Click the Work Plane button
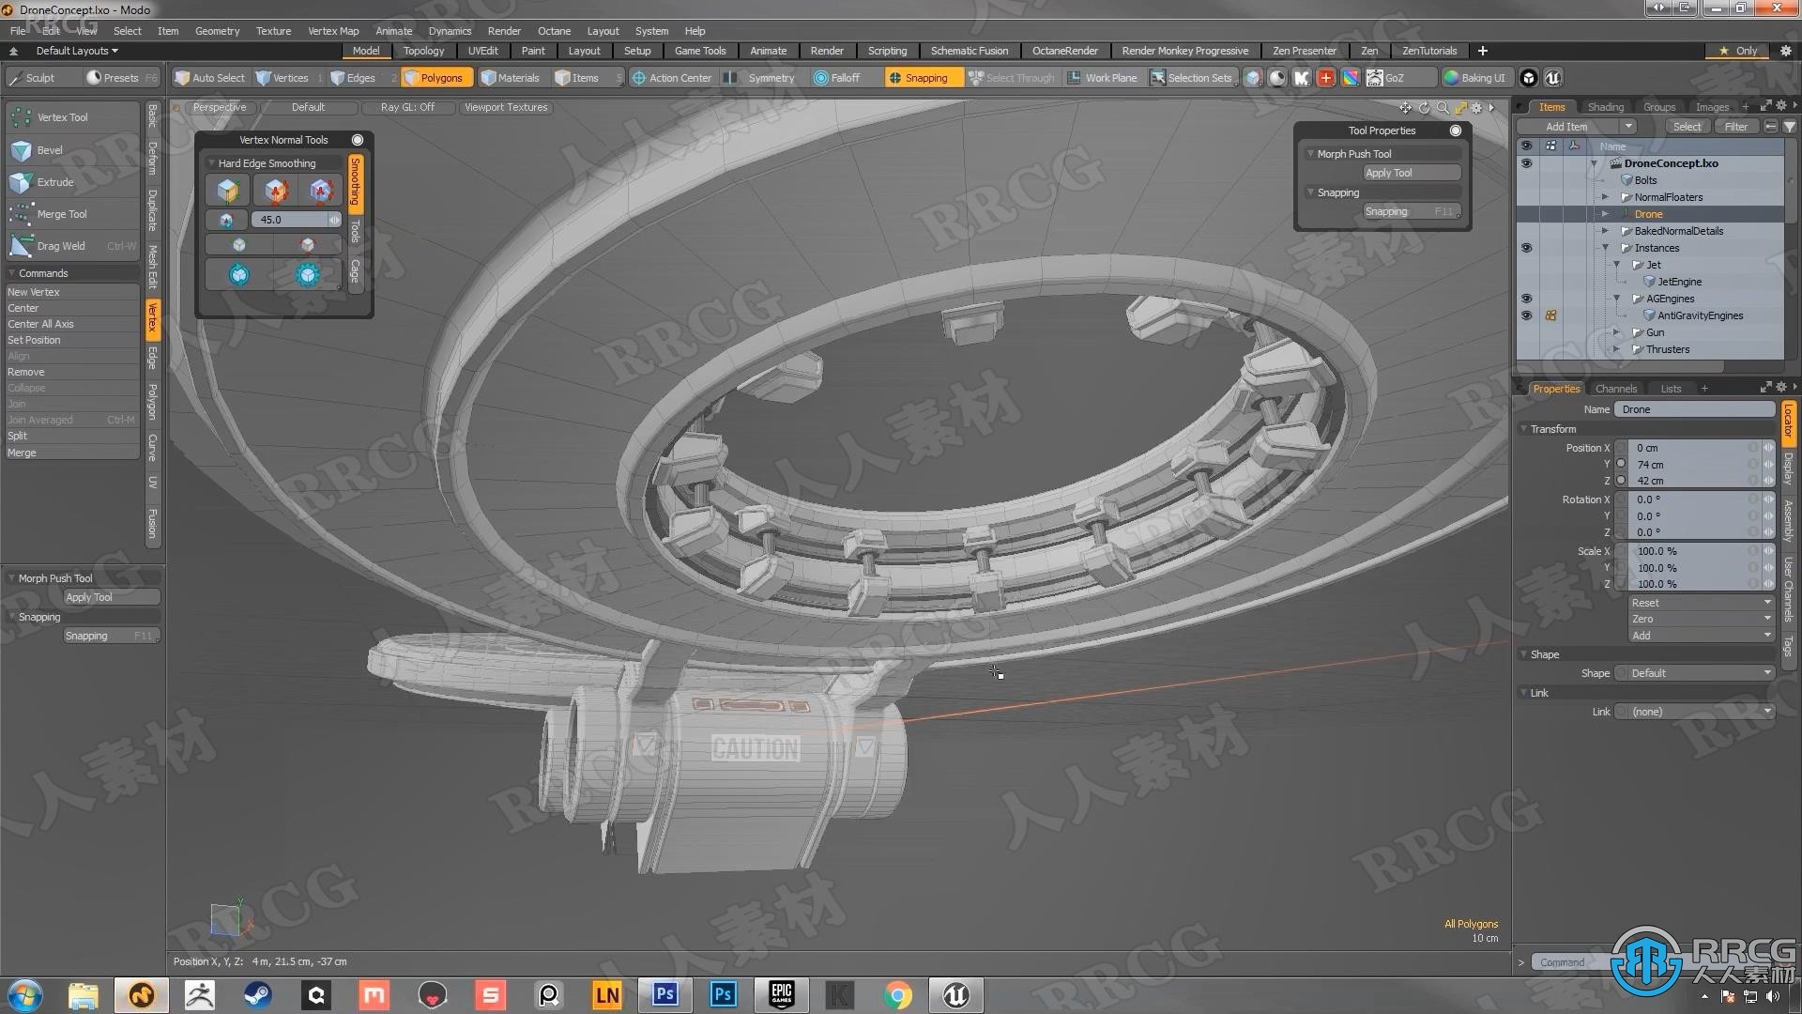The image size is (1802, 1014). click(1102, 78)
